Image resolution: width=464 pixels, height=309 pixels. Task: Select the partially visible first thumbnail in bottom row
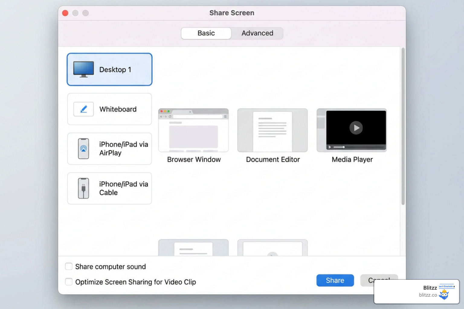(193, 248)
